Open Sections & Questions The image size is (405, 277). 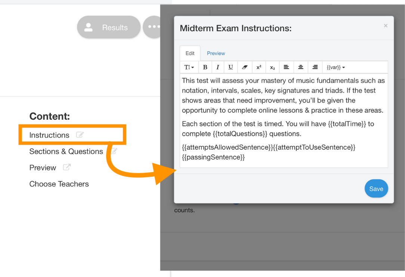point(66,151)
